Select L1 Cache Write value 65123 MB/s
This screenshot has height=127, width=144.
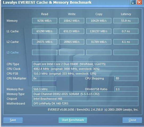click(72, 31)
